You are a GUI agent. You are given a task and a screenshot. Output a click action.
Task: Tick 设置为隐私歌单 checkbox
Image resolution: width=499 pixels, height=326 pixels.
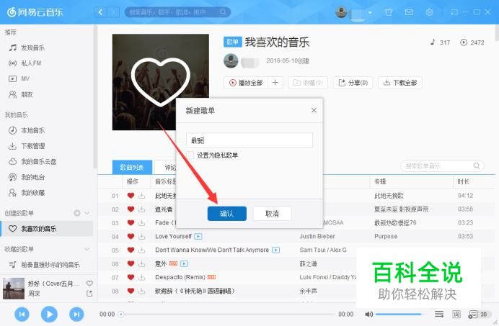(190, 155)
